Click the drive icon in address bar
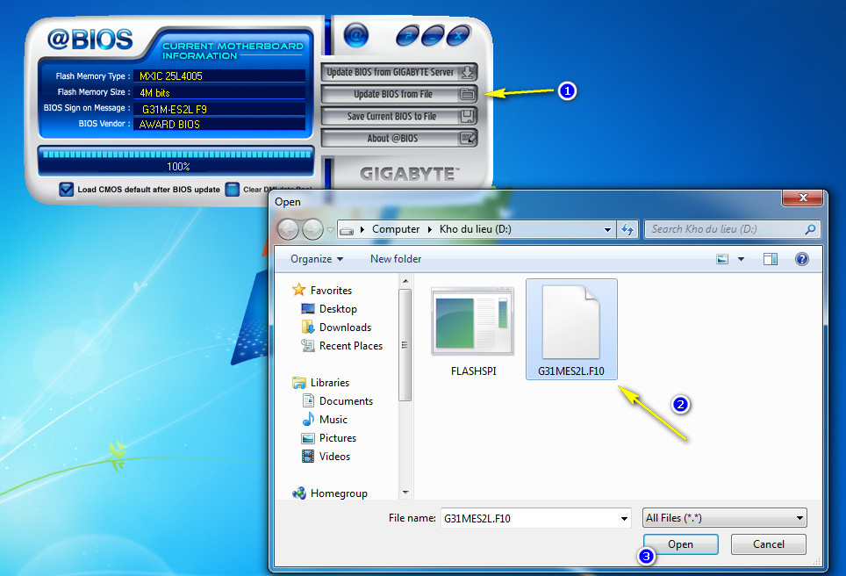The image size is (846, 576). point(347,231)
